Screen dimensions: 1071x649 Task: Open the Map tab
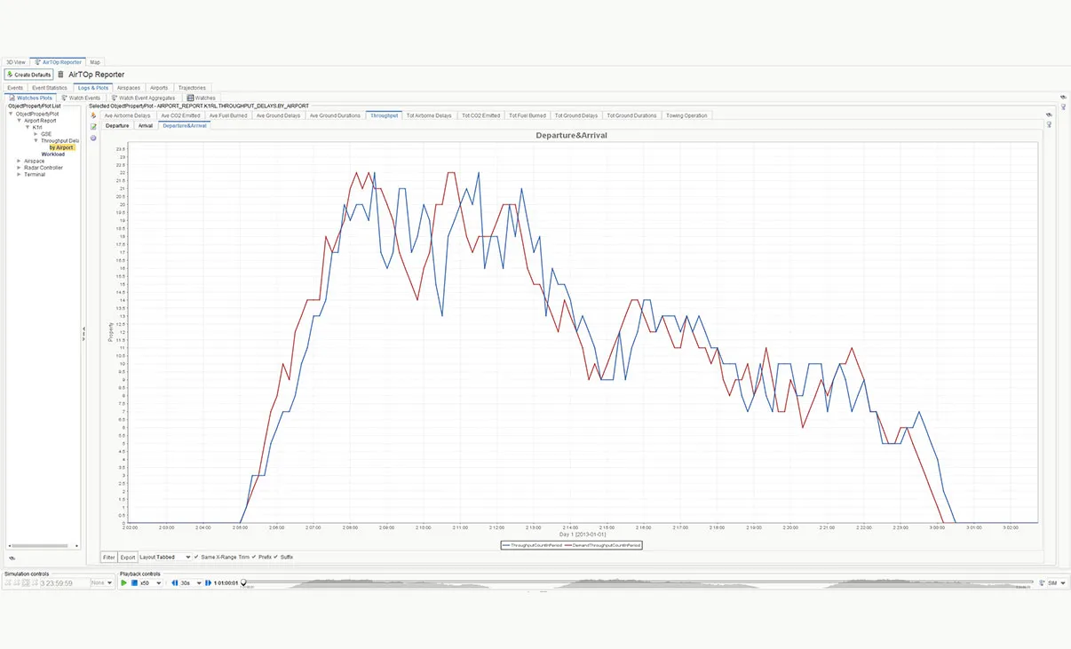point(95,62)
